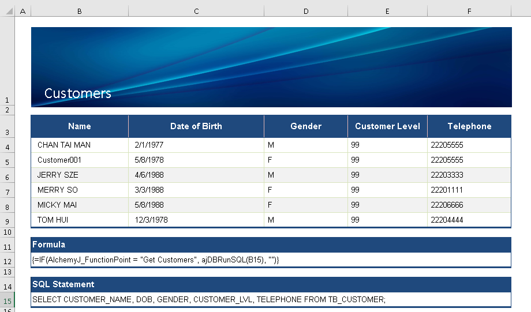This screenshot has height=312, width=531.
Task: Click the telephone cell 22201111
Action: pyautogui.click(x=469, y=190)
